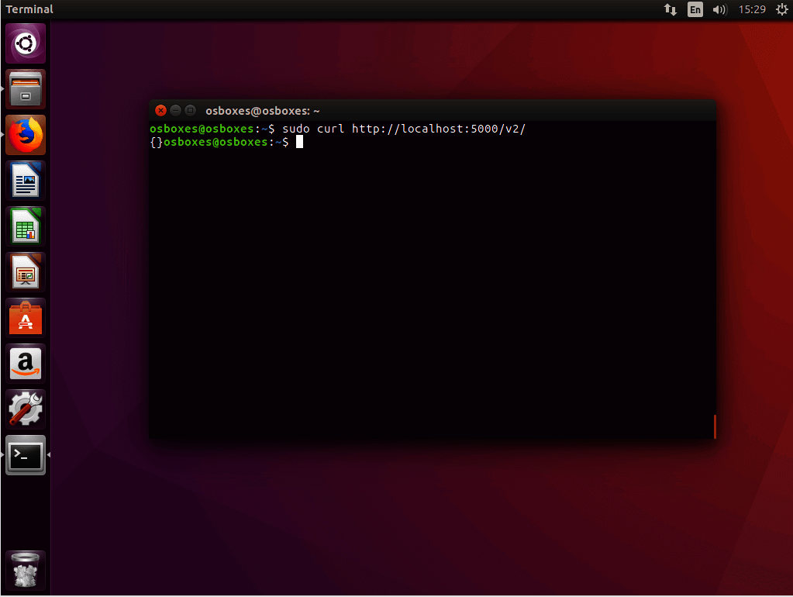This screenshot has height=597, width=793.
Task: Open the network connections indicator menu
Action: coord(671,10)
